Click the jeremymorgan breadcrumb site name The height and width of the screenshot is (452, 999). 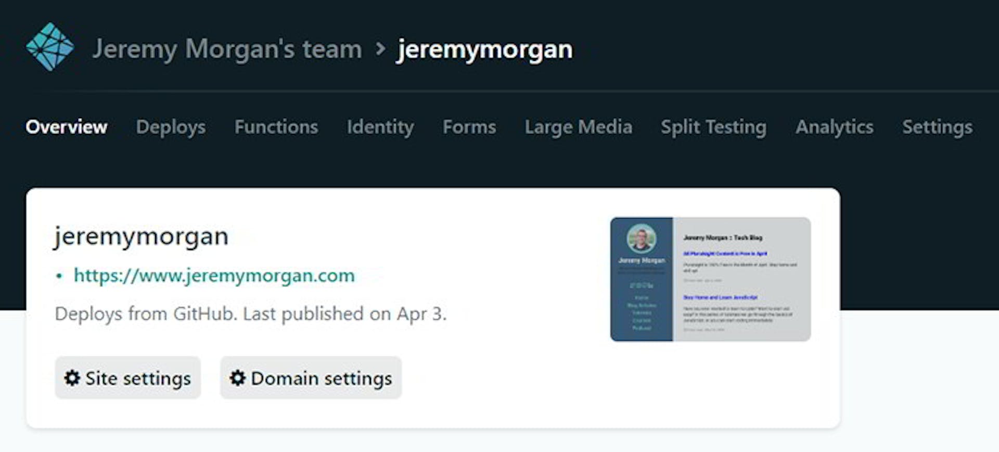(484, 50)
